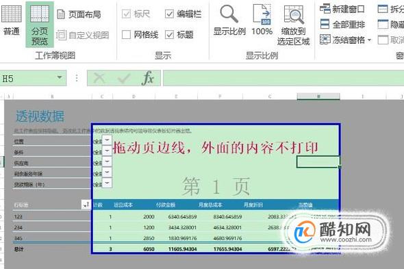The width and height of the screenshot is (404, 269).
Task: Select the highlighted cell H5
Action: pyautogui.click(x=318, y=162)
